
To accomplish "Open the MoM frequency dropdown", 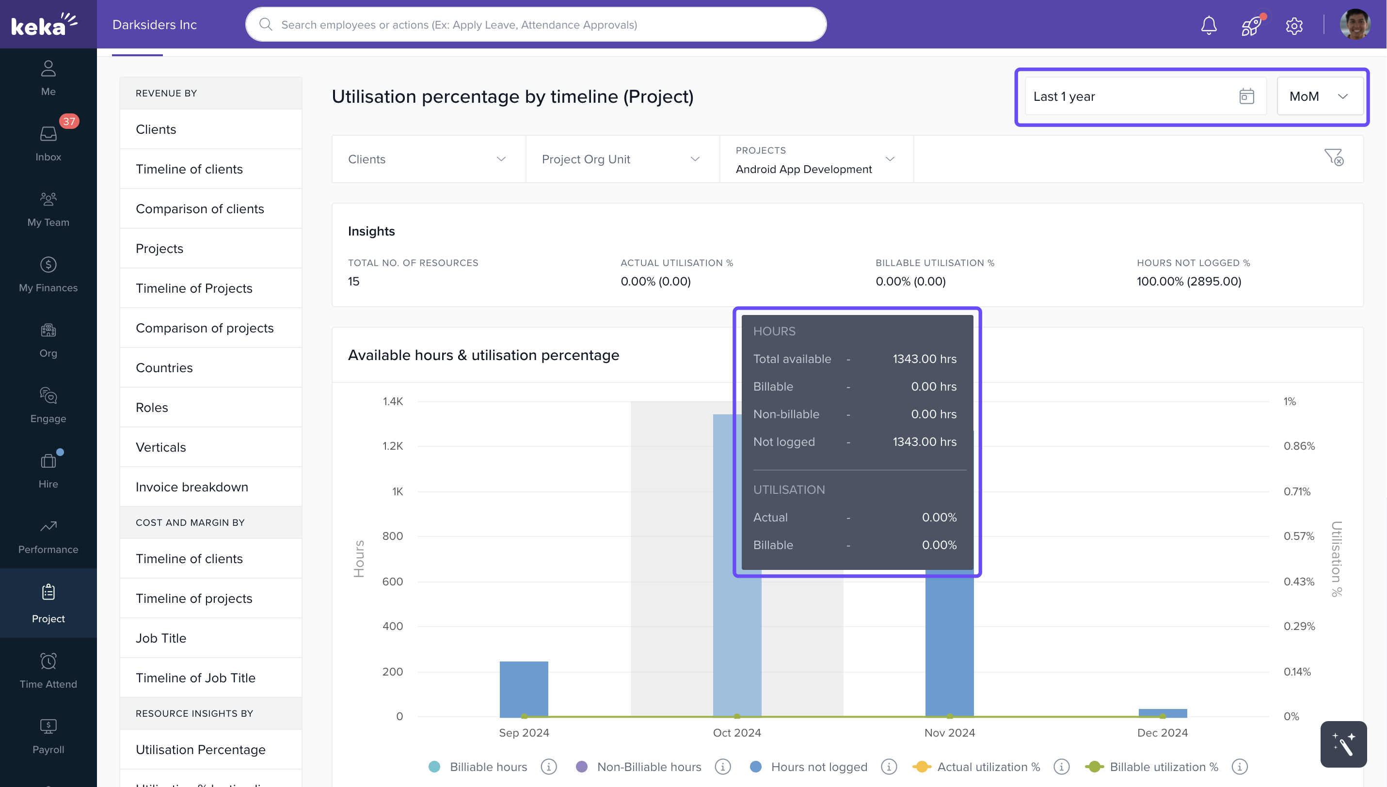I will pyautogui.click(x=1319, y=96).
